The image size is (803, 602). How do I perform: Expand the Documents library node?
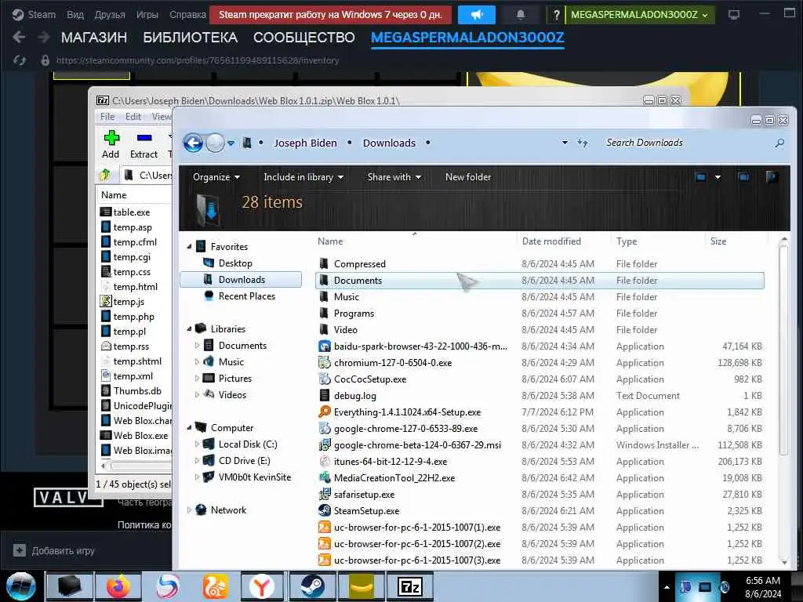tap(197, 346)
